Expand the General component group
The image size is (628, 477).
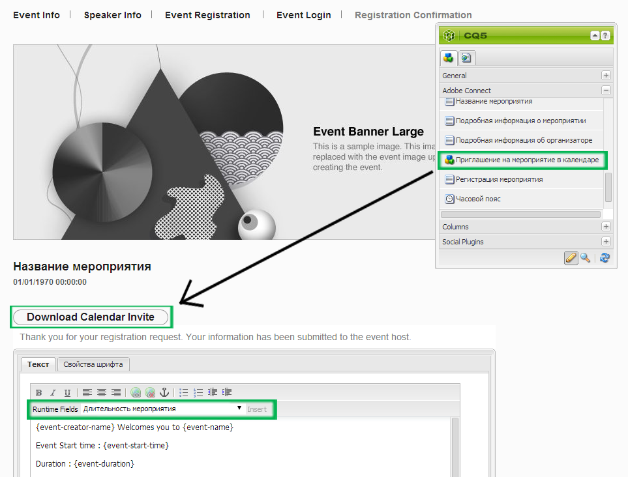coord(606,75)
